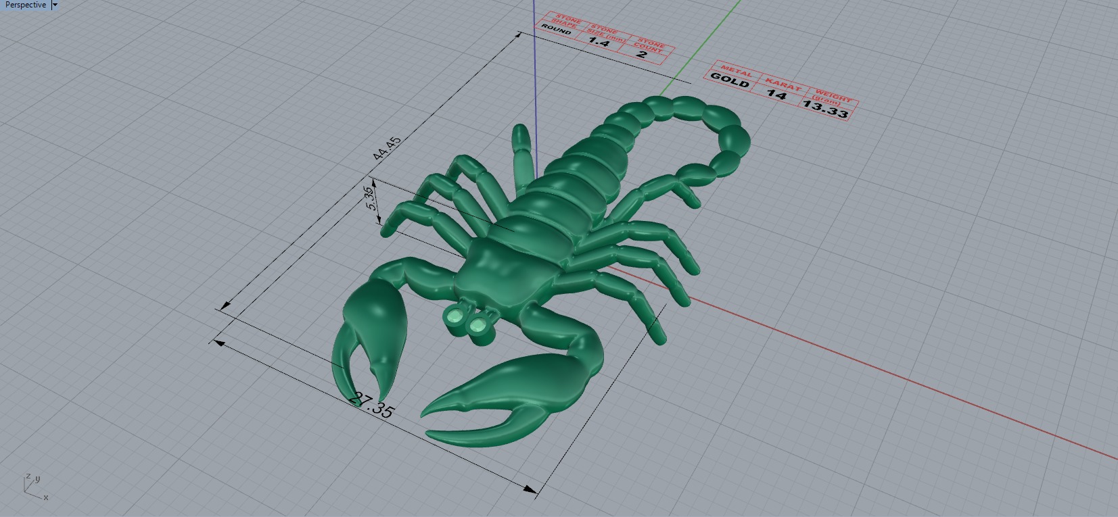This screenshot has height=517, width=1118.
Task: Click the karat value 14
Action: pyautogui.click(x=776, y=95)
